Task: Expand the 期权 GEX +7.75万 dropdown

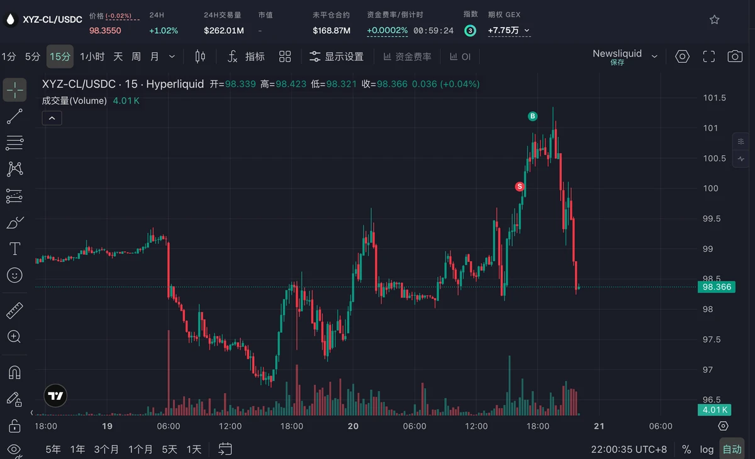Action: 509,30
